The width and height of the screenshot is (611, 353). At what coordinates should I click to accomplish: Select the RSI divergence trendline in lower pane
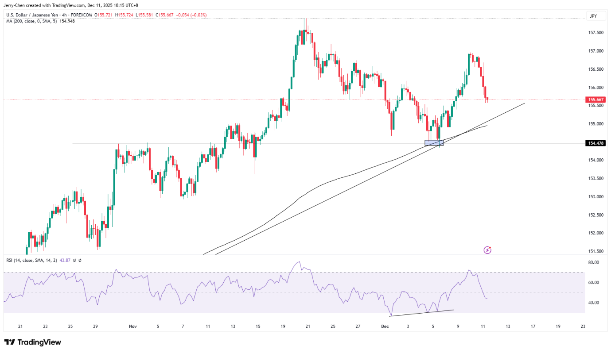coord(421,313)
